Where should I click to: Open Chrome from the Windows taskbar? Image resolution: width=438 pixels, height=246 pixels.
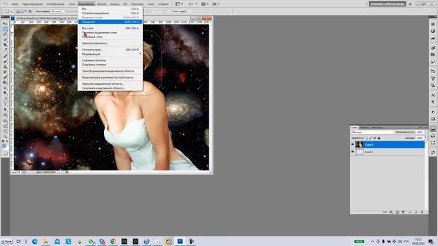pyautogui.click(x=113, y=241)
